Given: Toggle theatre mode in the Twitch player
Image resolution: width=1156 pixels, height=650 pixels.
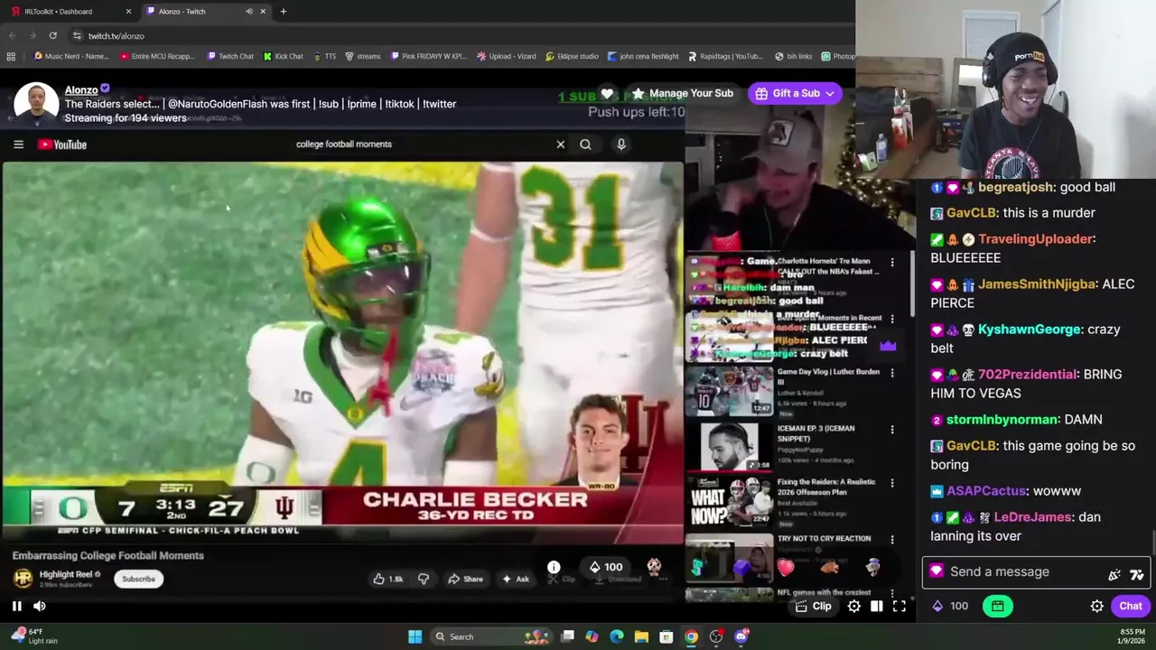Looking at the screenshot, I should [x=876, y=607].
